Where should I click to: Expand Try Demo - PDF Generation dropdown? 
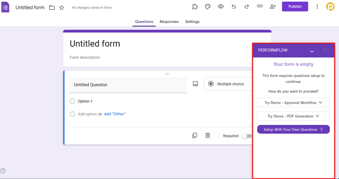coord(293,116)
